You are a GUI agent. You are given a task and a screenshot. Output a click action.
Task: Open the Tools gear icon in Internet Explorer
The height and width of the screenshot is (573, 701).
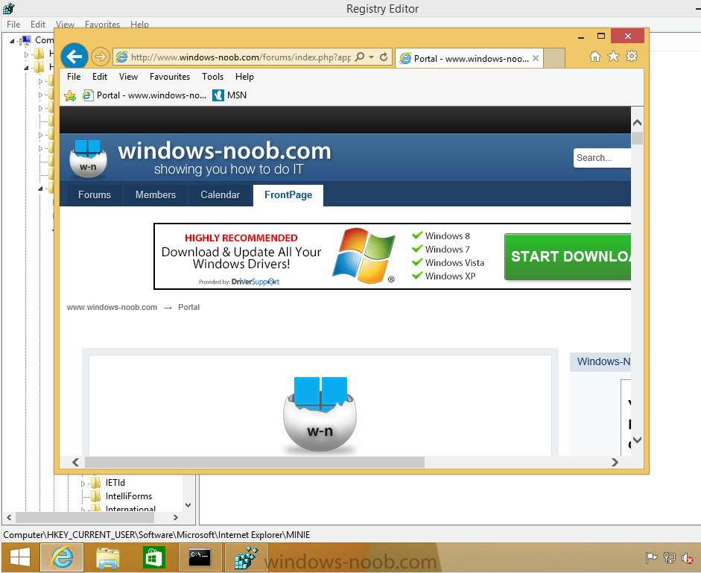click(x=631, y=57)
